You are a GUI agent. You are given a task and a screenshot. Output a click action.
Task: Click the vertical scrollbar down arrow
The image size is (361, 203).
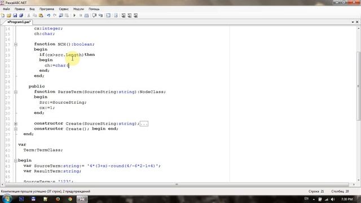point(359,180)
